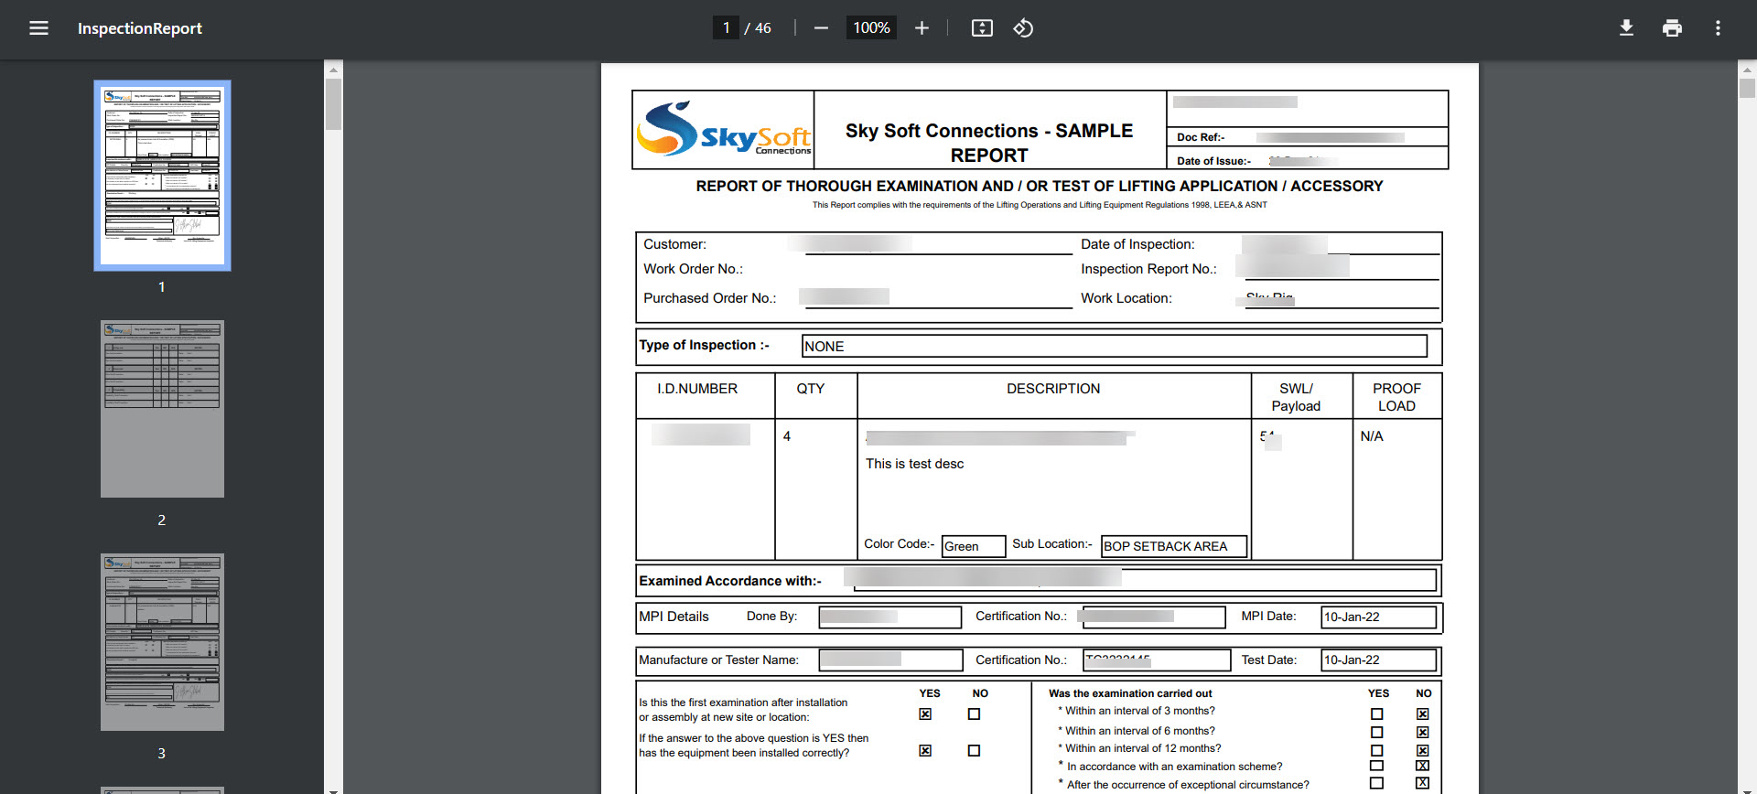This screenshot has height=794, width=1757.
Task: Click the InspectionReport document title
Action: pos(140,28)
